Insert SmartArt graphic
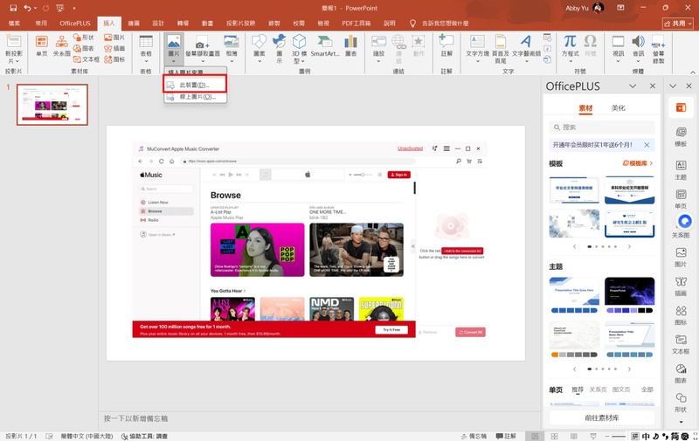 coord(325,46)
